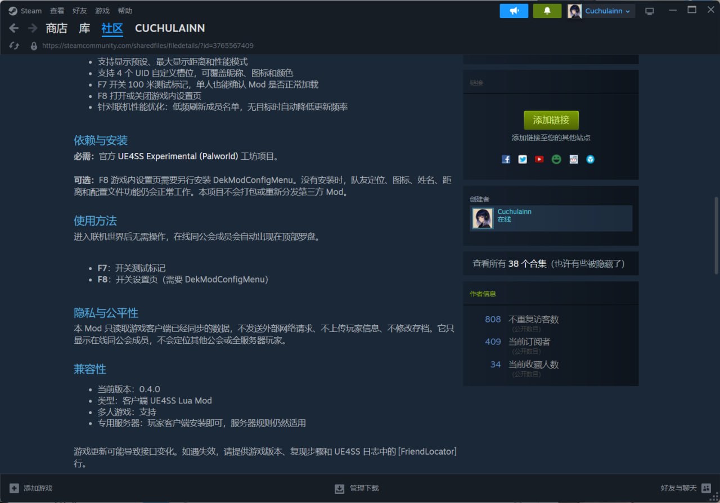Click the page URL address field

(147, 46)
